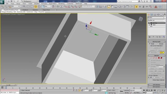The width and height of the screenshot is (167, 94).
Task: Click the Bind to Space Warp icon
Action: pyautogui.click(x=9, y=7)
